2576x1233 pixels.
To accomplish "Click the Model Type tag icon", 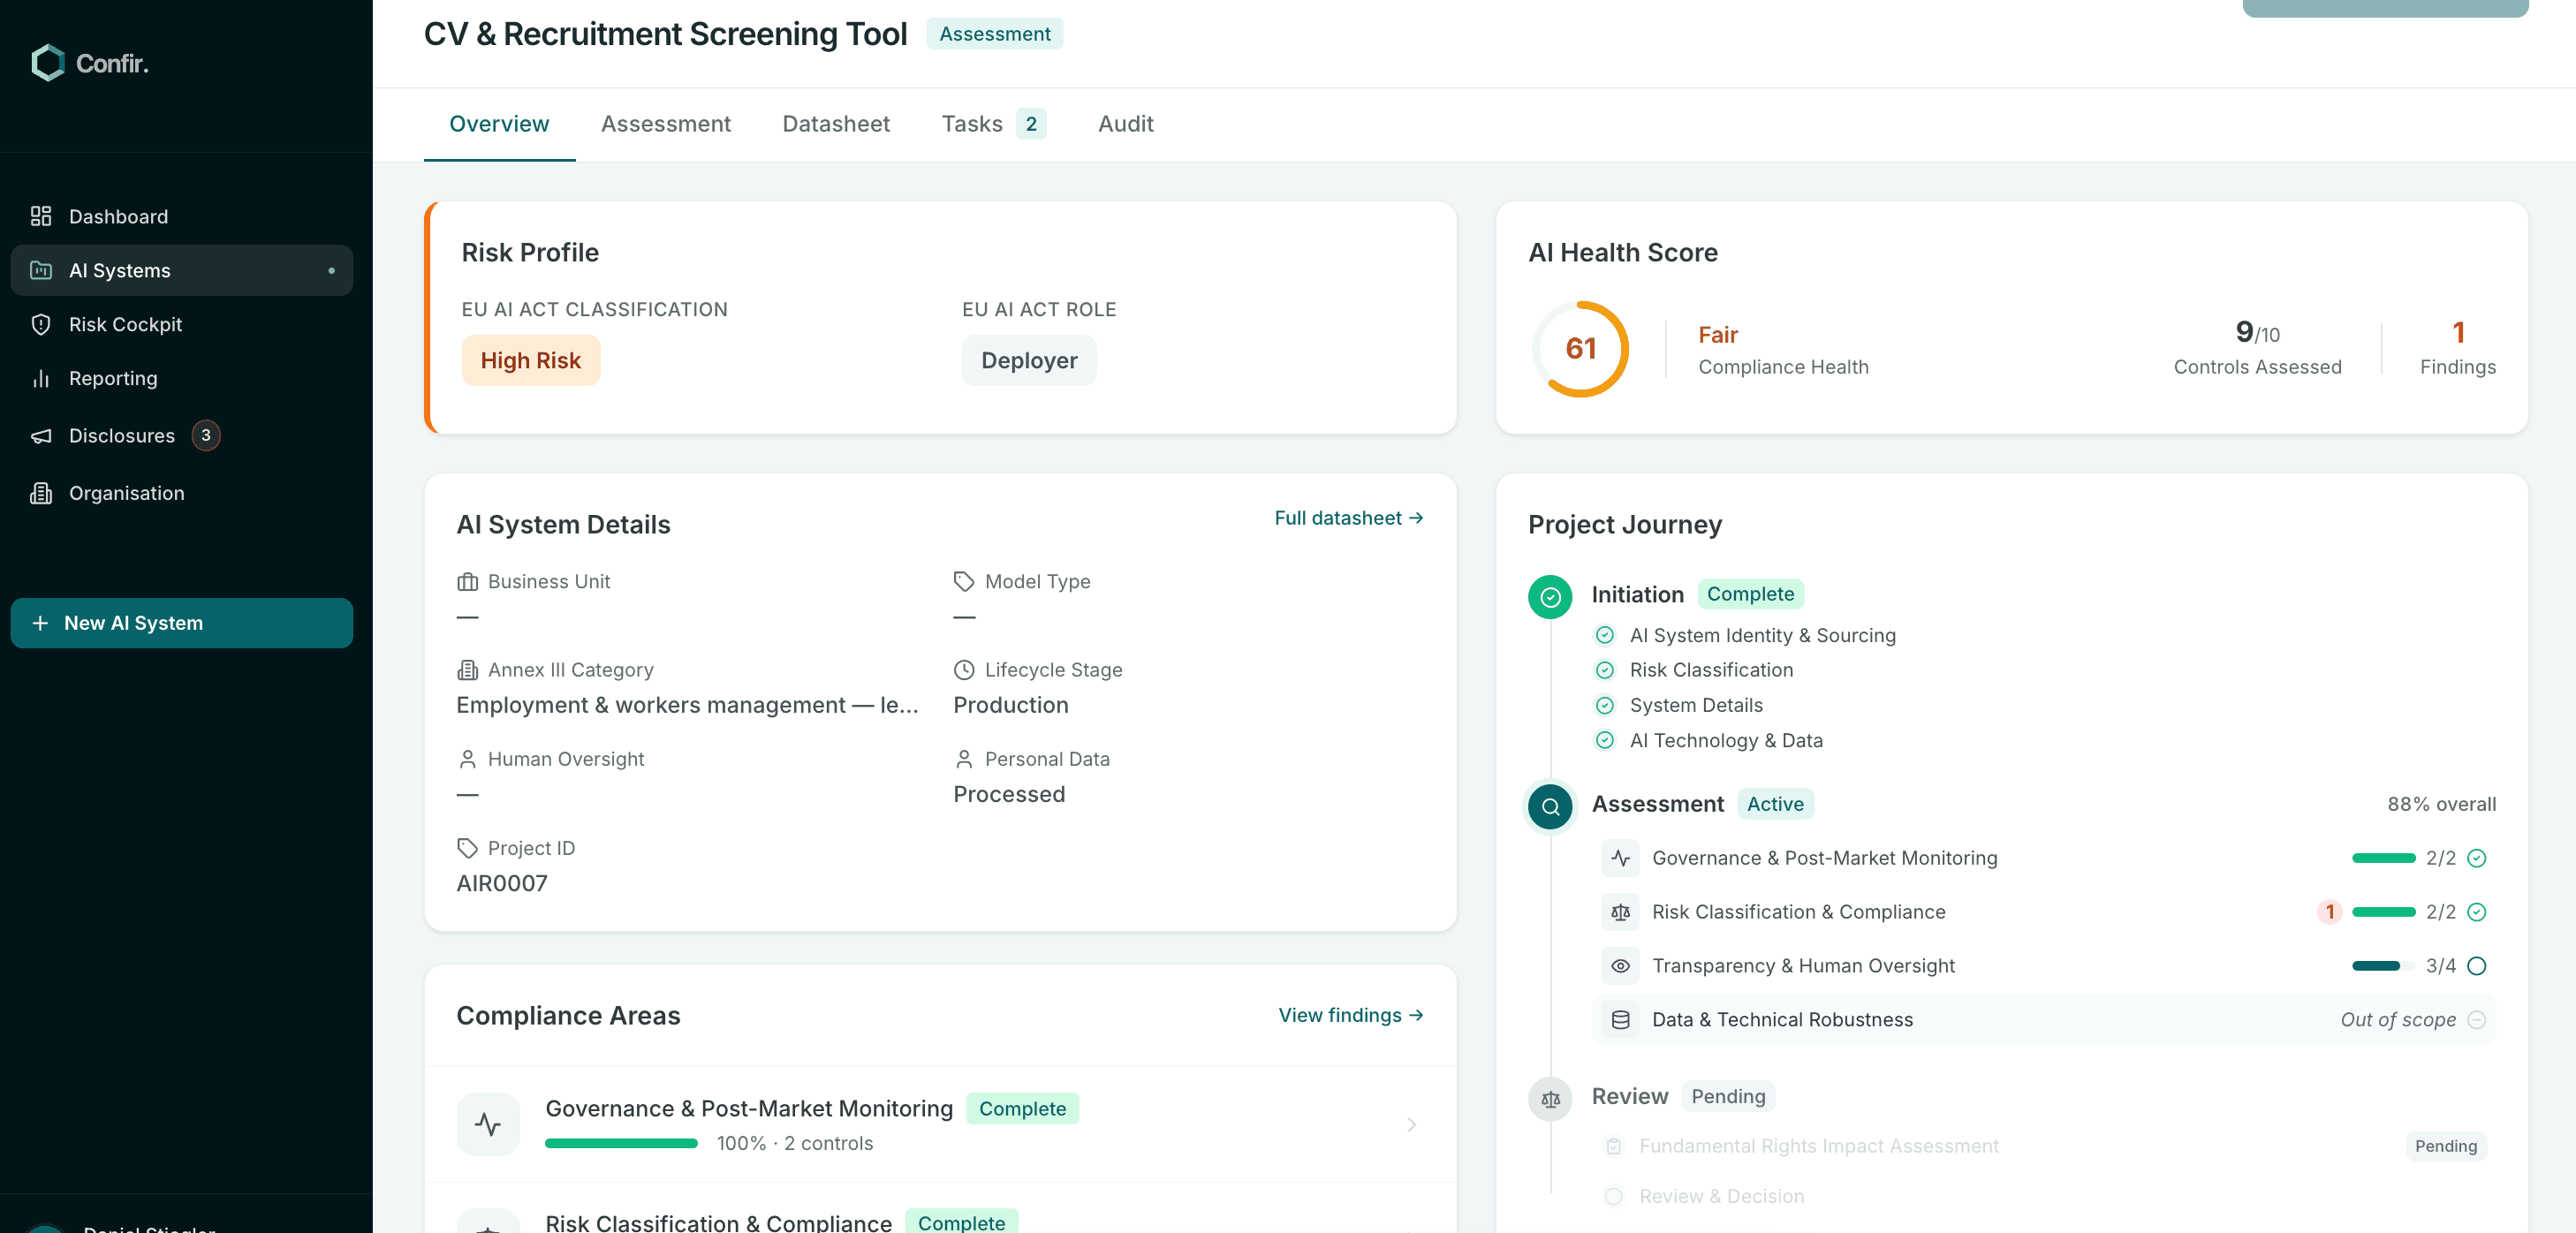I will pyautogui.click(x=964, y=581).
